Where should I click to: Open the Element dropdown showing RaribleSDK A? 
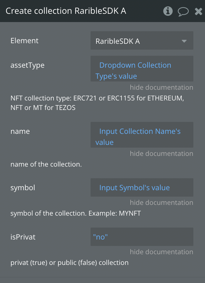[x=142, y=40]
